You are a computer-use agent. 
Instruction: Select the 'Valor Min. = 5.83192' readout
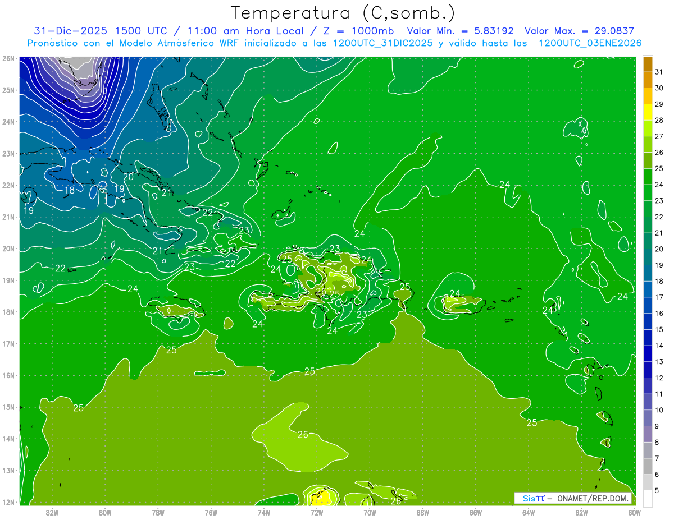[x=460, y=31]
